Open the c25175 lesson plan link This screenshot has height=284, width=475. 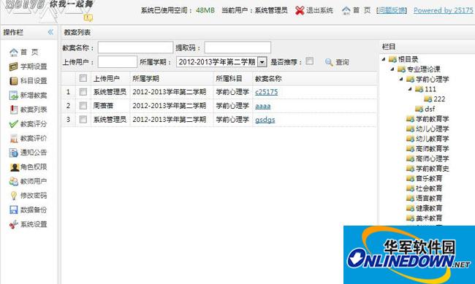click(x=266, y=92)
